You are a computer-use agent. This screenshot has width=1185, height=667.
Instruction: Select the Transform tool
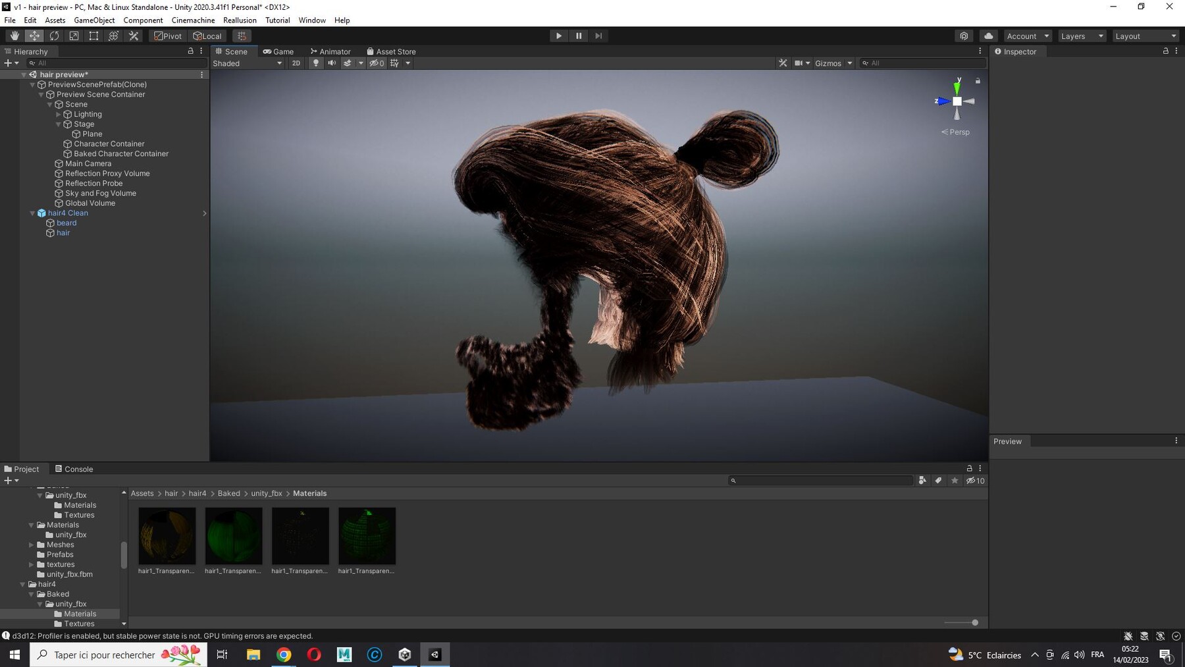click(x=113, y=36)
